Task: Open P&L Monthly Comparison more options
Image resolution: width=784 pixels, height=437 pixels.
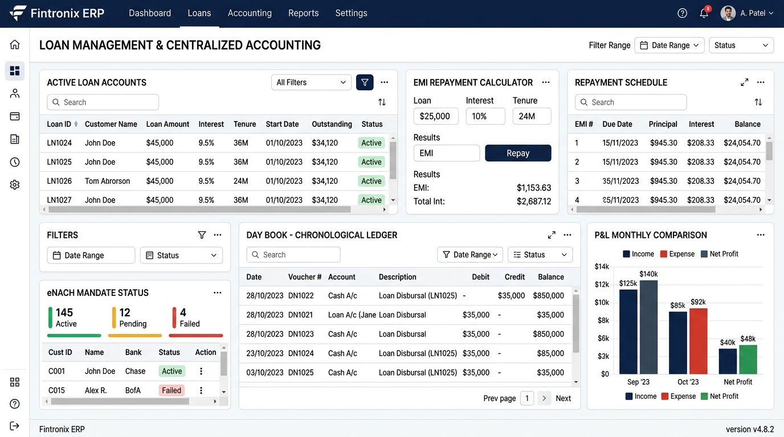Action: pyautogui.click(x=761, y=235)
